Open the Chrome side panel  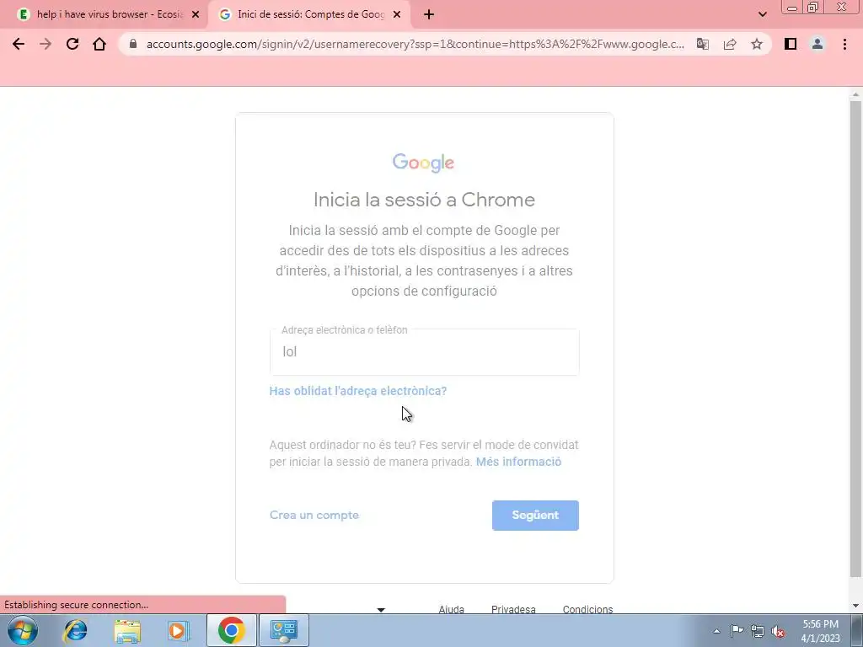point(791,44)
